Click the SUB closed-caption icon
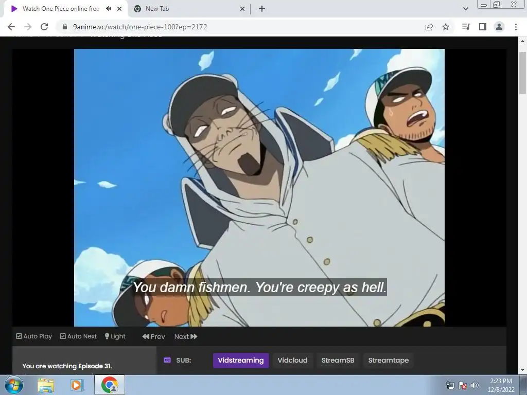 tap(167, 360)
